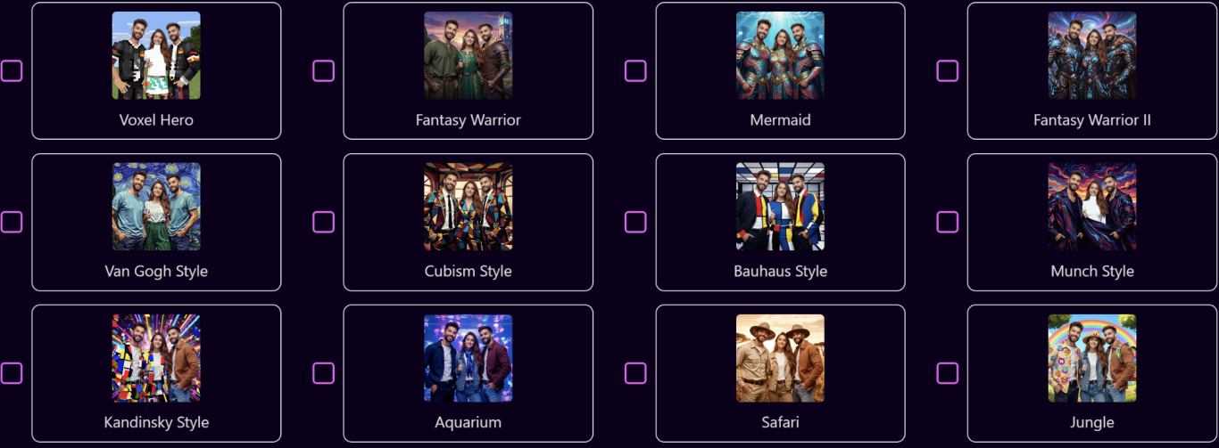This screenshot has height=448, width=1219.
Task: Check the Aquarium checkbox
Action: click(323, 373)
